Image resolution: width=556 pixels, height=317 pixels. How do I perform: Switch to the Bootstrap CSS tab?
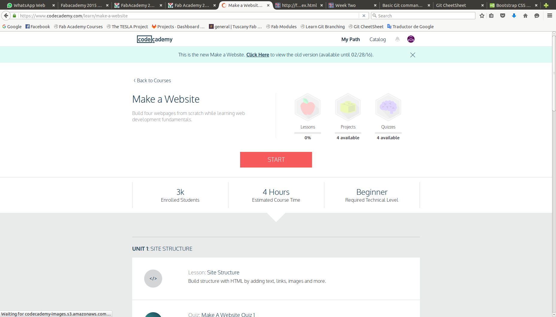click(513, 5)
